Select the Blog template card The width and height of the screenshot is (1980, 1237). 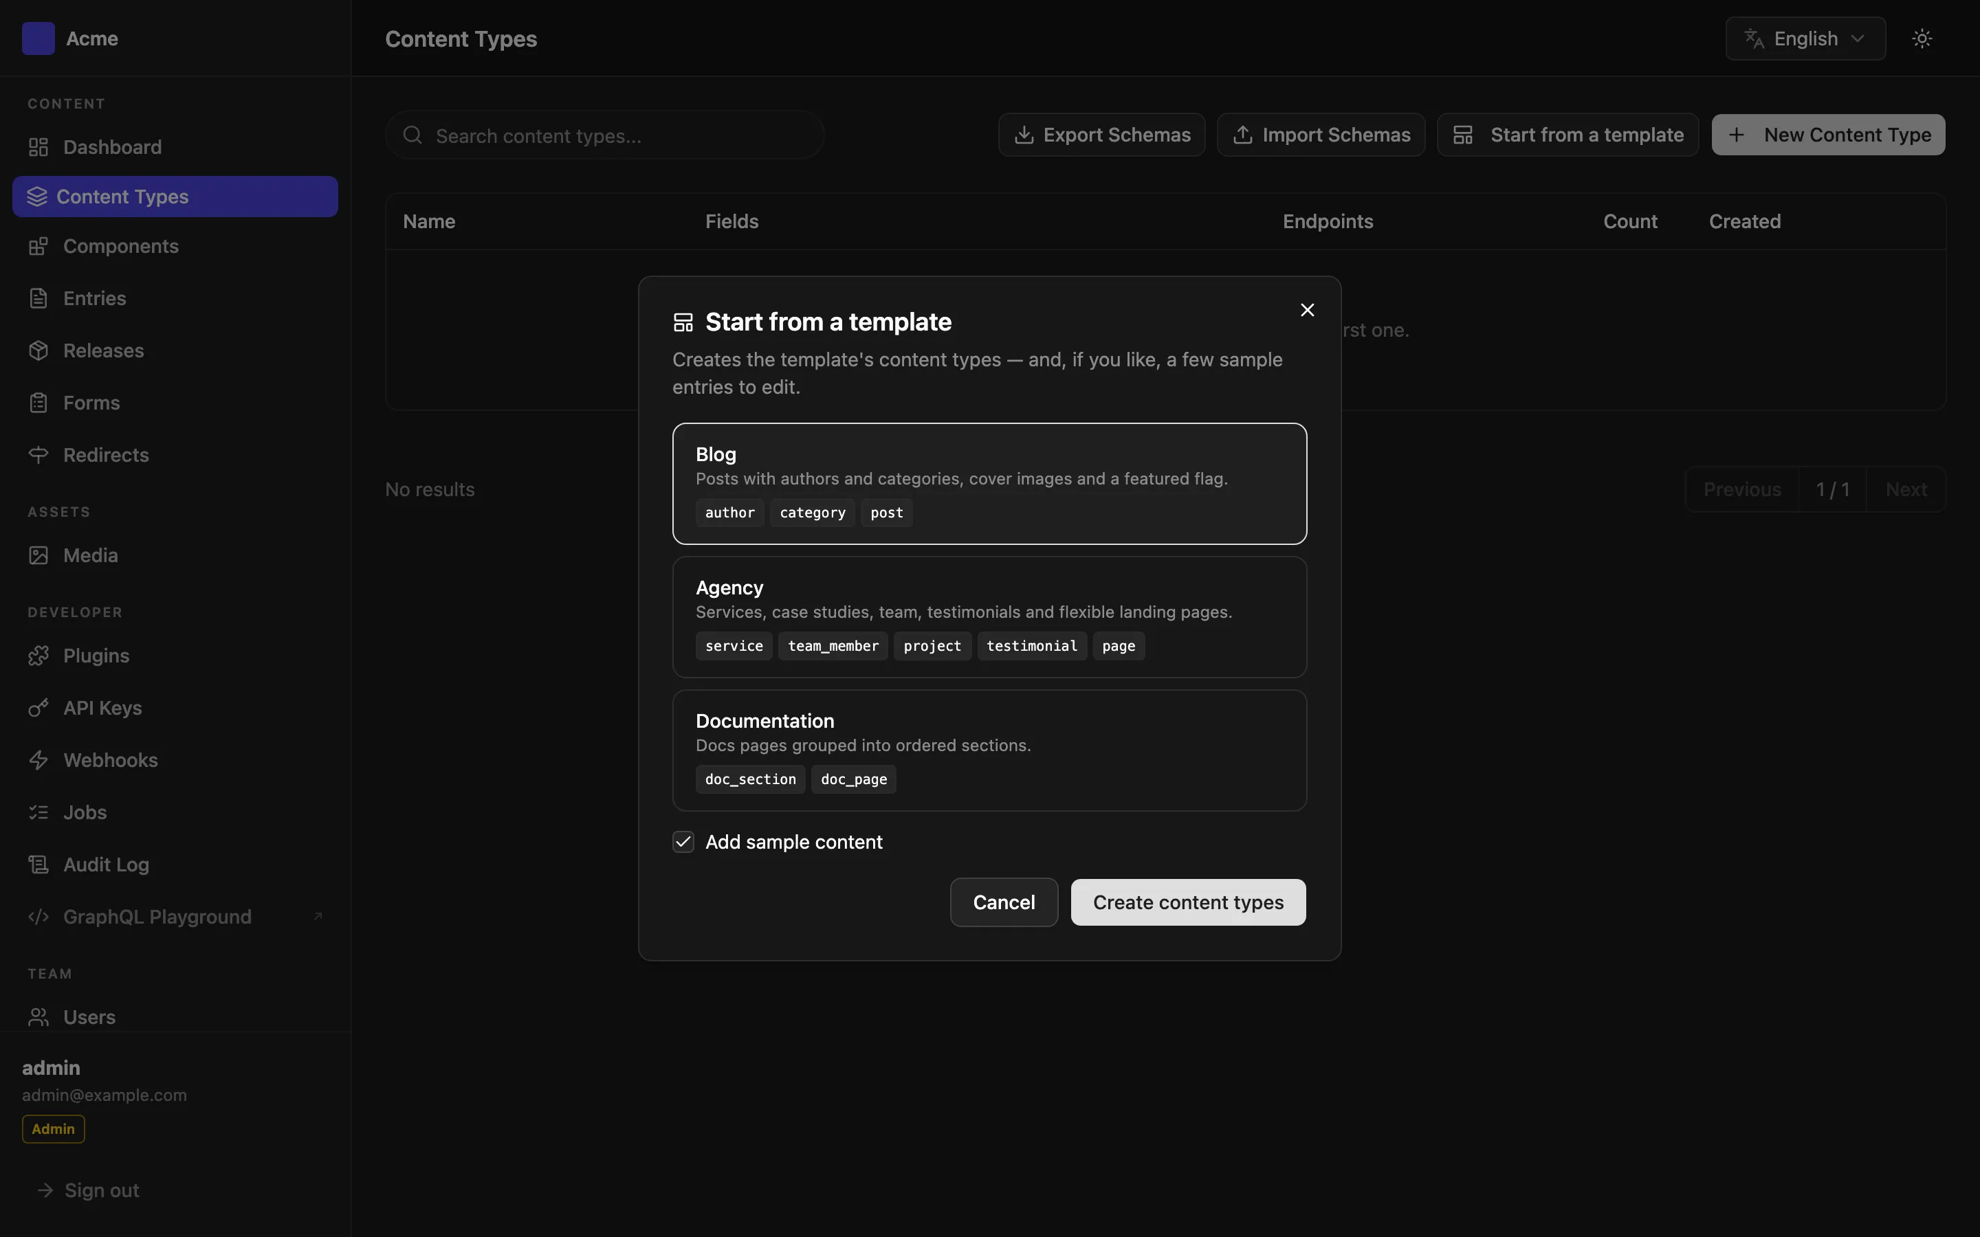coord(989,484)
